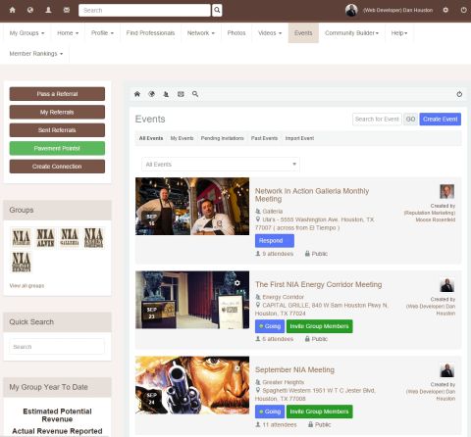Expand the Home dropdown menu
Screen dimensions: 471x437
pyautogui.click(x=68, y=33)
